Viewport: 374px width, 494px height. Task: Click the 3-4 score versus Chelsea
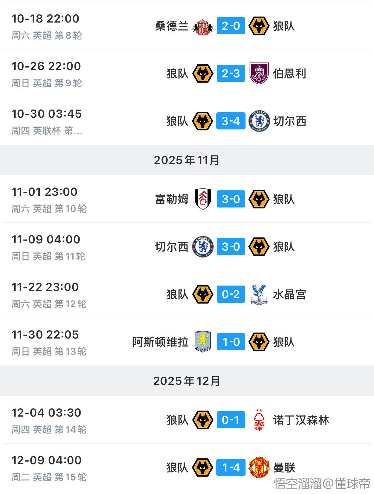pyautogui.click(x=231, y=121)
